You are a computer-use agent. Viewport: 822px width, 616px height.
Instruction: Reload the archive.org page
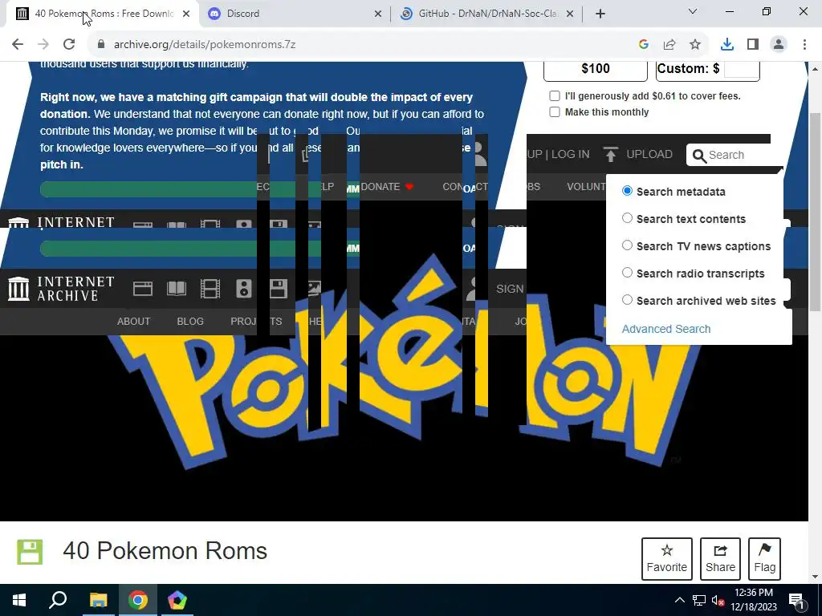(x=69, y=44)
